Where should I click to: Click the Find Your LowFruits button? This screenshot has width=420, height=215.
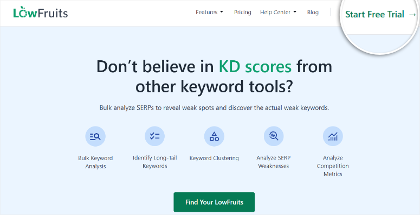[214, 202]
